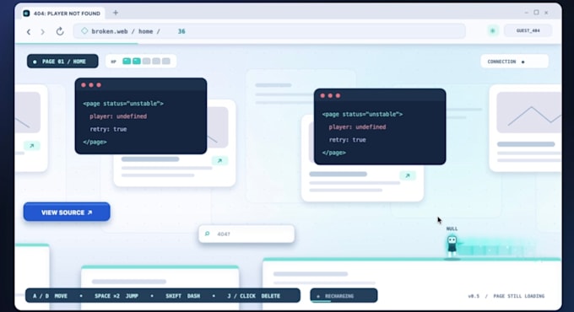Viewport: 574px width, 312px height.
Task: Open the GUEST_404 account button
Action: [528, 30]
